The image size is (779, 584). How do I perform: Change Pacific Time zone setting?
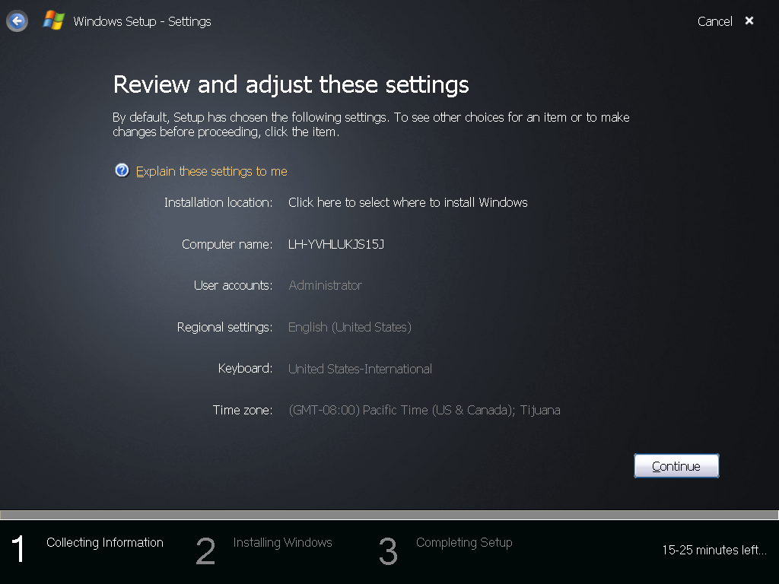[424, 410]
